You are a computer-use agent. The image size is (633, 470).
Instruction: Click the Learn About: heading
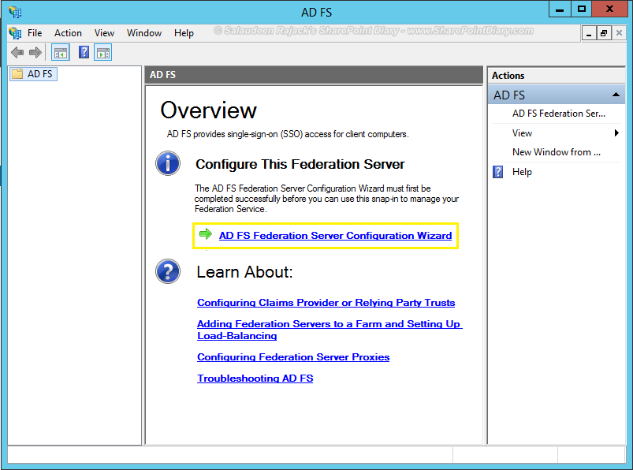click(x=244, y=272)
